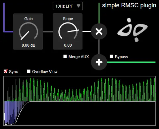This screenshot has height=129, width=159.
Task: Click the Slope label
Action: (x=68, y=19)
